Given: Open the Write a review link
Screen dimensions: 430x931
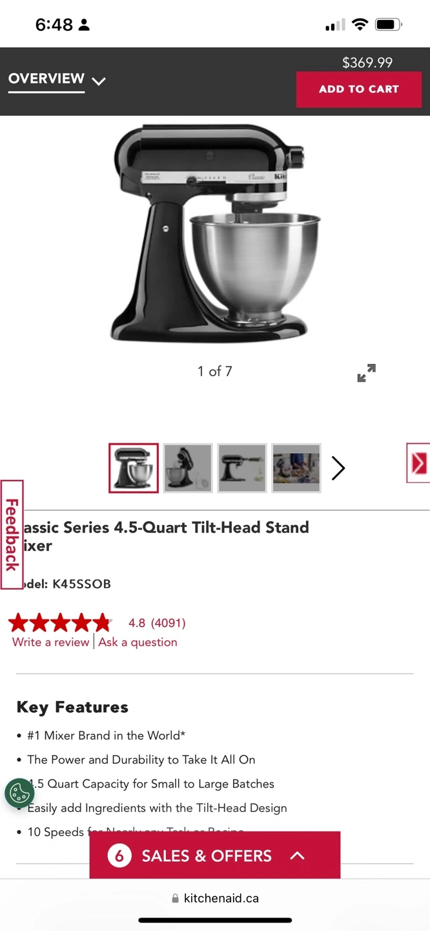Looking at the screenshot, I should [x=50, y=642].
